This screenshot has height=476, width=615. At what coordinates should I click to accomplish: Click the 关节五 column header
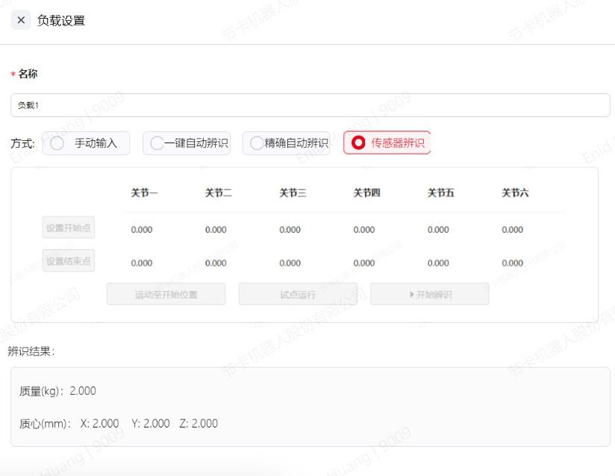click(440, 193)
